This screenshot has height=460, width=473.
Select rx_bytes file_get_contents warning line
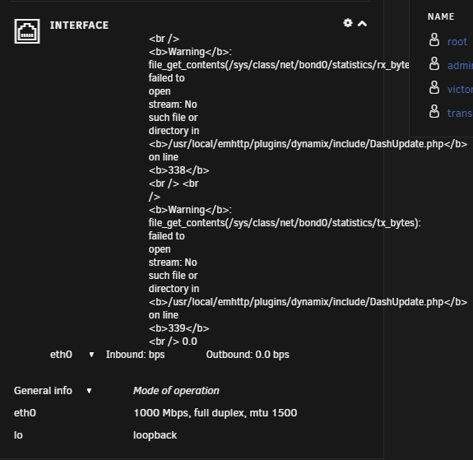pyautogui.click(x=279, y=65)
